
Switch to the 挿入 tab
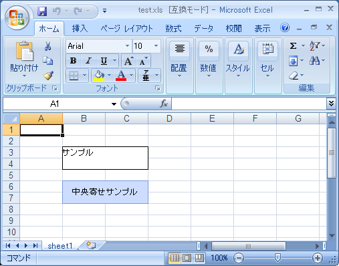click(x=80, y=29)
